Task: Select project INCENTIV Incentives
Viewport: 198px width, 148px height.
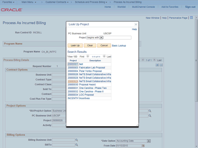Action: [x=73, y=98]
